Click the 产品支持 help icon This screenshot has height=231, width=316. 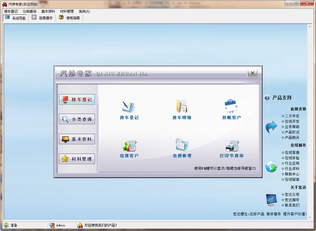pyautogui.click(x=267, y=98)
